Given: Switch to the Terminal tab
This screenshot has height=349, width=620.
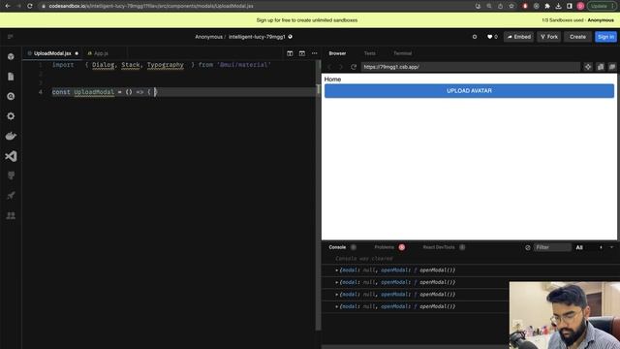Looking at the screenshot, I should click(403, 53).
